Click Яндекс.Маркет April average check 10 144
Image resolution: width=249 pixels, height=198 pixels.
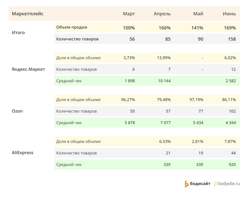tap(164, 81)
